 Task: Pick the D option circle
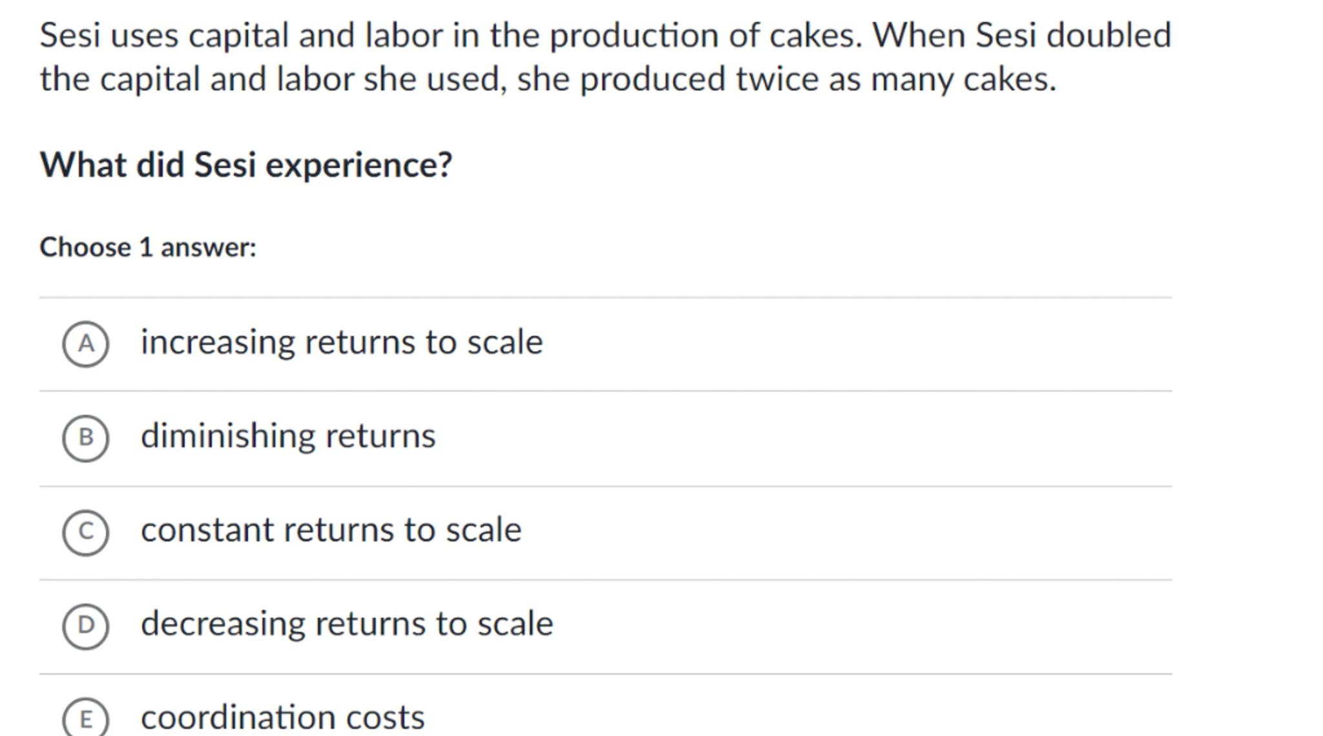pos(86,626)
